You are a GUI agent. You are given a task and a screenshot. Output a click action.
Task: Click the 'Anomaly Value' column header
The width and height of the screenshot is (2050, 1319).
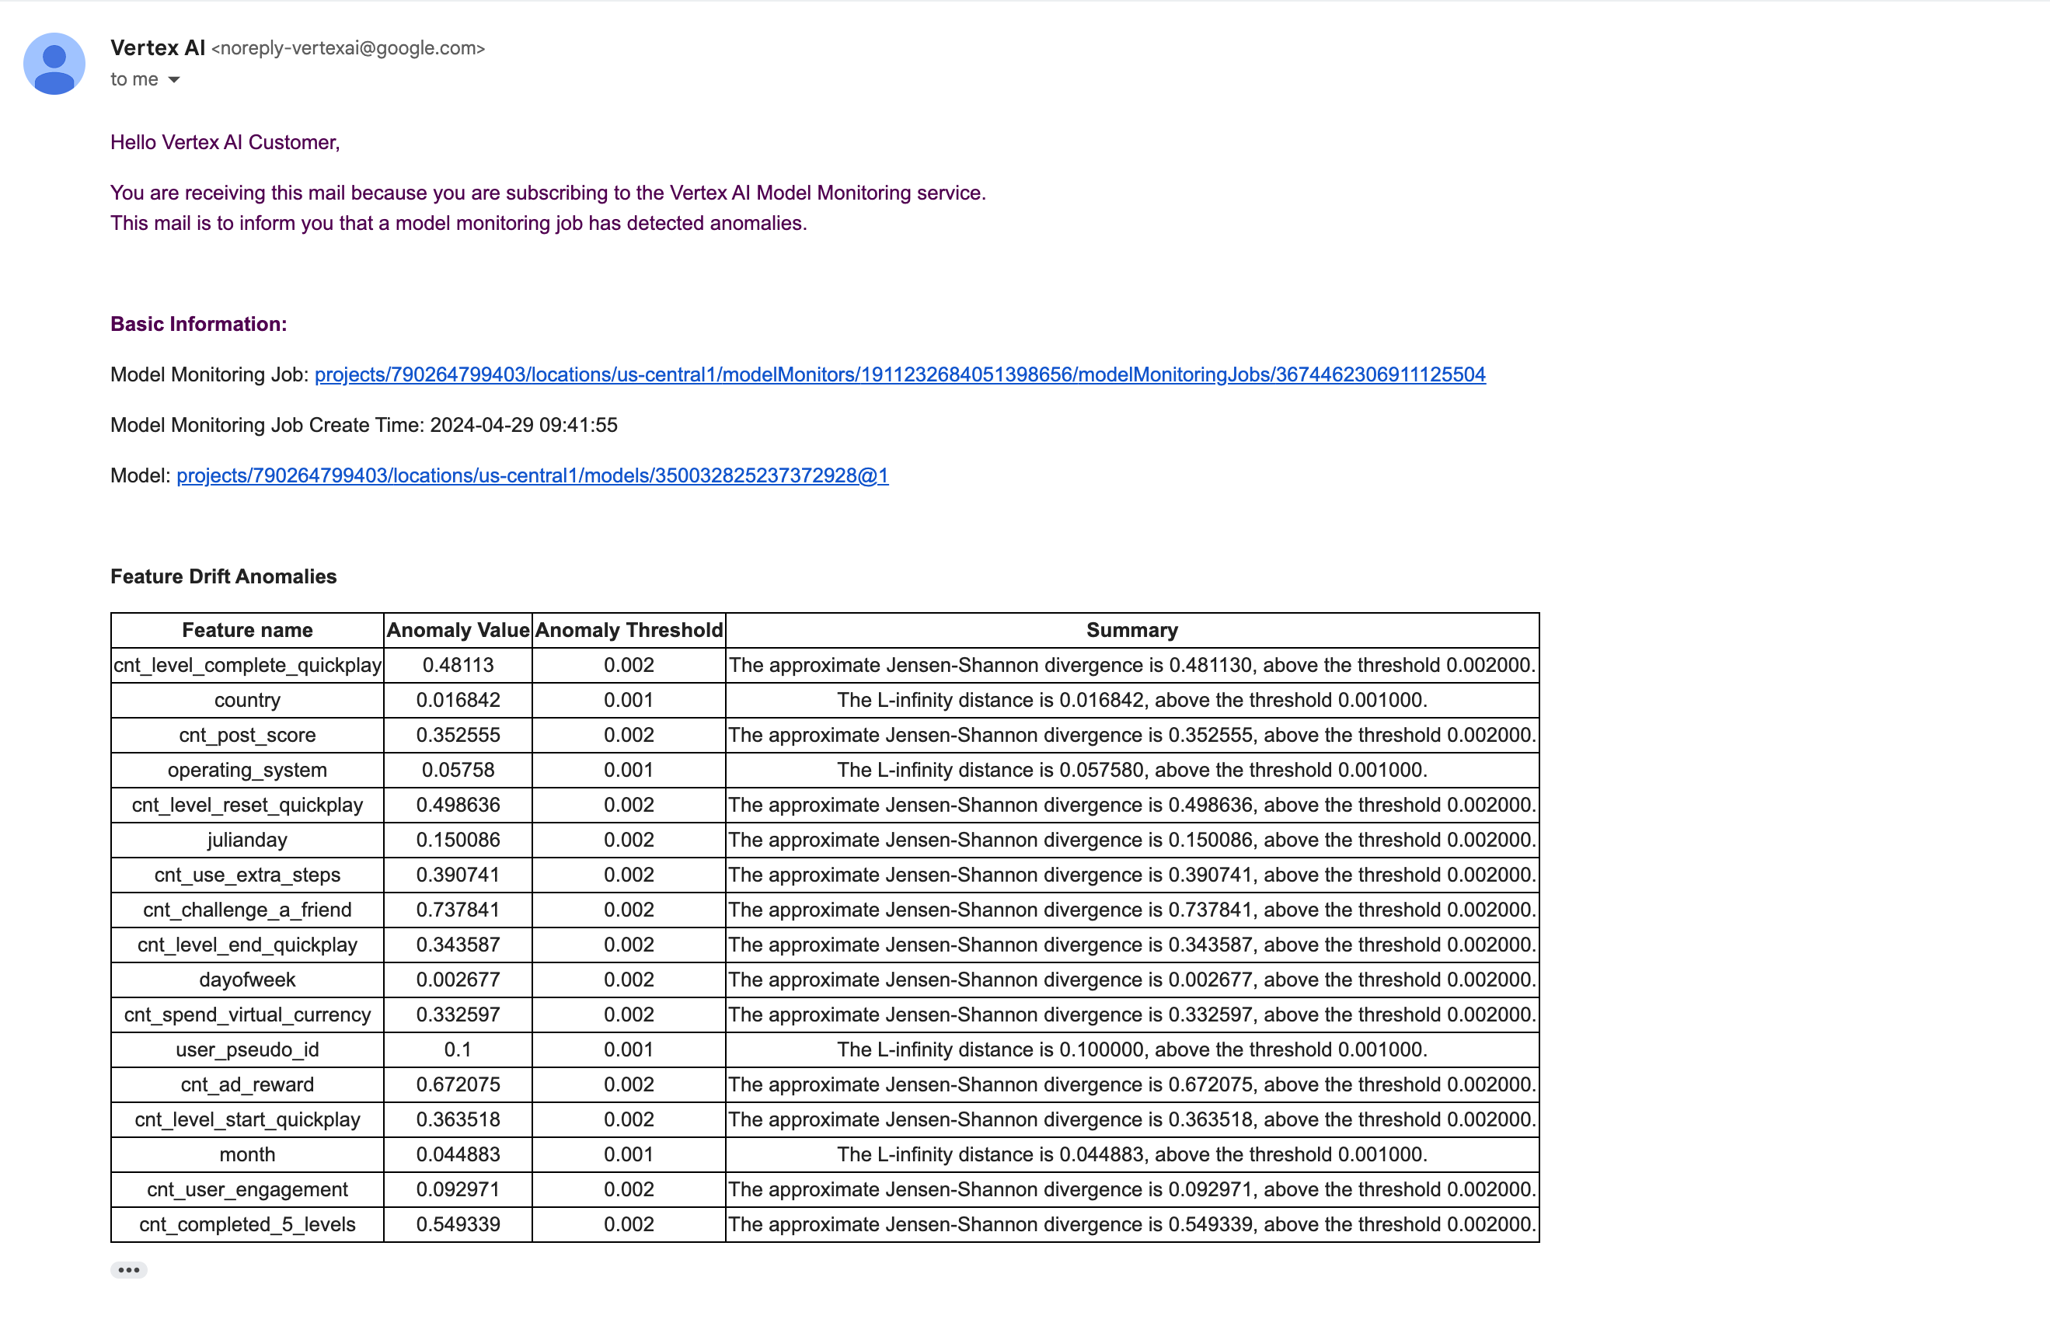[x=458, y=631]
